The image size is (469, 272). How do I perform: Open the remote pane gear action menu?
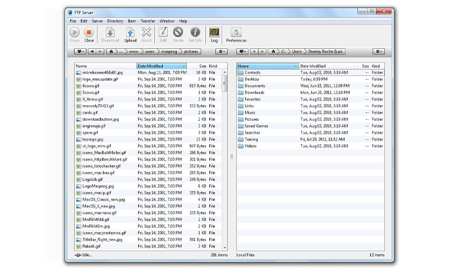(x=222, y=52)
